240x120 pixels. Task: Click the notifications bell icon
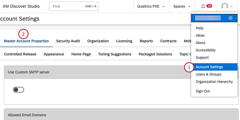pyautogui.click(x=203, y=6)
